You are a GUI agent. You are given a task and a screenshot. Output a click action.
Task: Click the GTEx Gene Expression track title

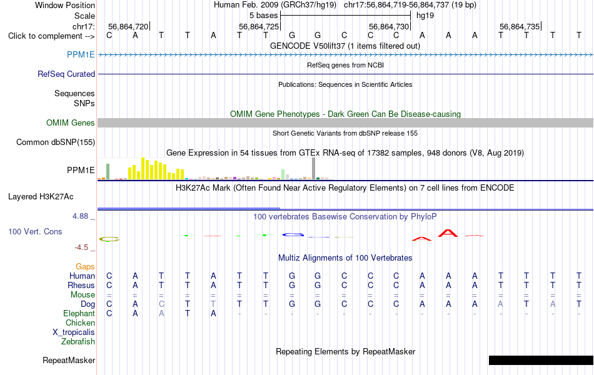345,152
